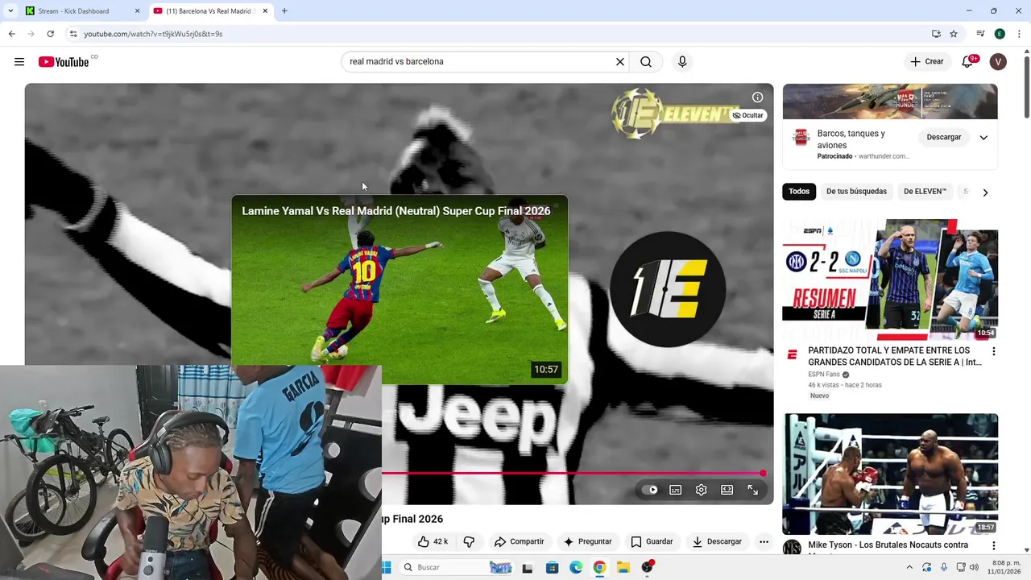Start voice search with microphone icon

(682, 62)
